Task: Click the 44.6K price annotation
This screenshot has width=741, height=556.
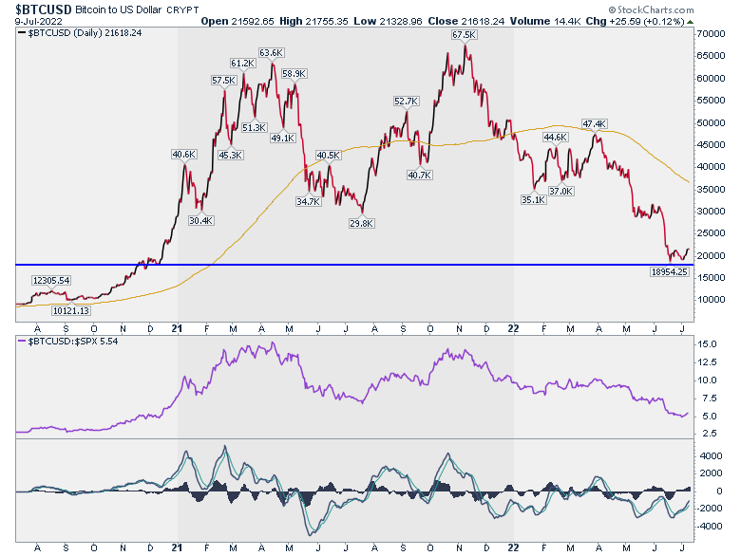Action: pyautogui.click(x=556, y=138)
